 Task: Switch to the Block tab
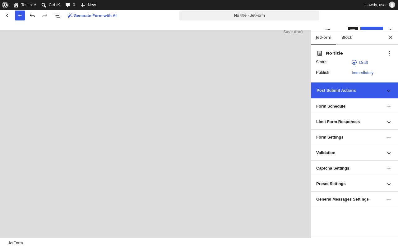pos(347,37)
